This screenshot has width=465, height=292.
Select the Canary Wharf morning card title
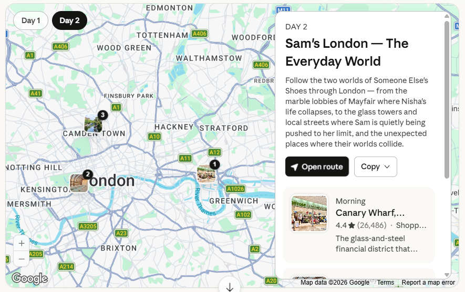point(370,213)
